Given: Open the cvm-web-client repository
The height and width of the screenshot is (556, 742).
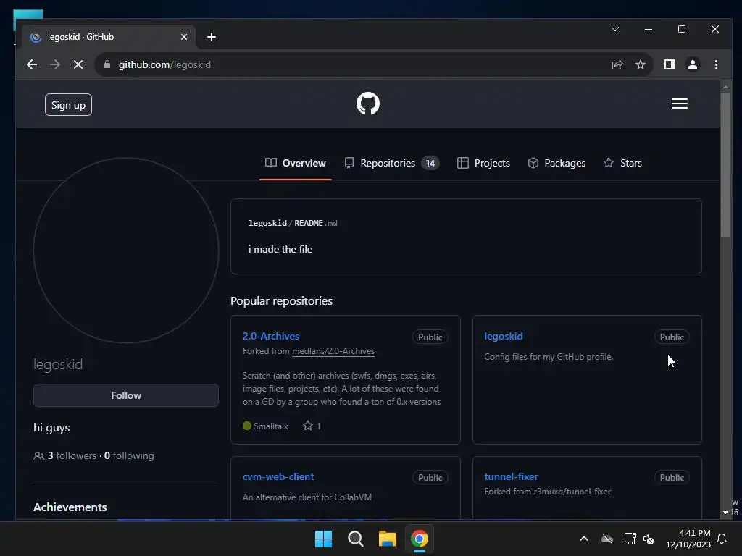Looking at the screenshot, I should tap(278, 476).
